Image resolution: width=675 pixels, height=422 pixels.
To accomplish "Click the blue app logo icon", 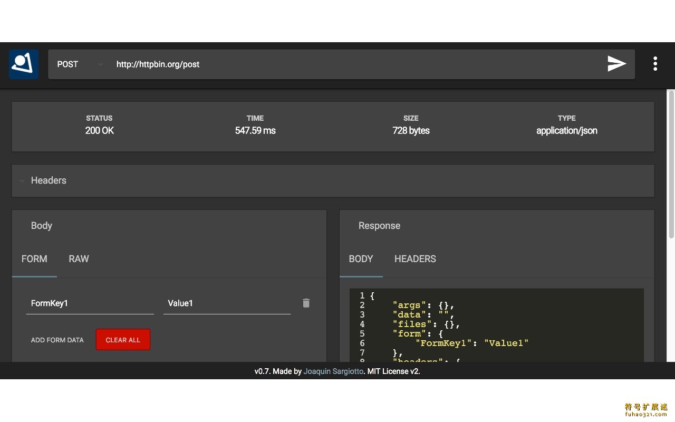I will click(24, 64).
